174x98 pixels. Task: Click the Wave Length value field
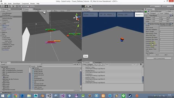(166, 32)
